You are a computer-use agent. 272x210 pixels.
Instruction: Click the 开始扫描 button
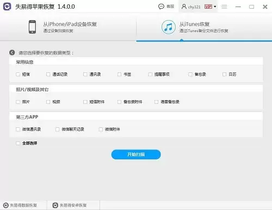tap(136, 155)
